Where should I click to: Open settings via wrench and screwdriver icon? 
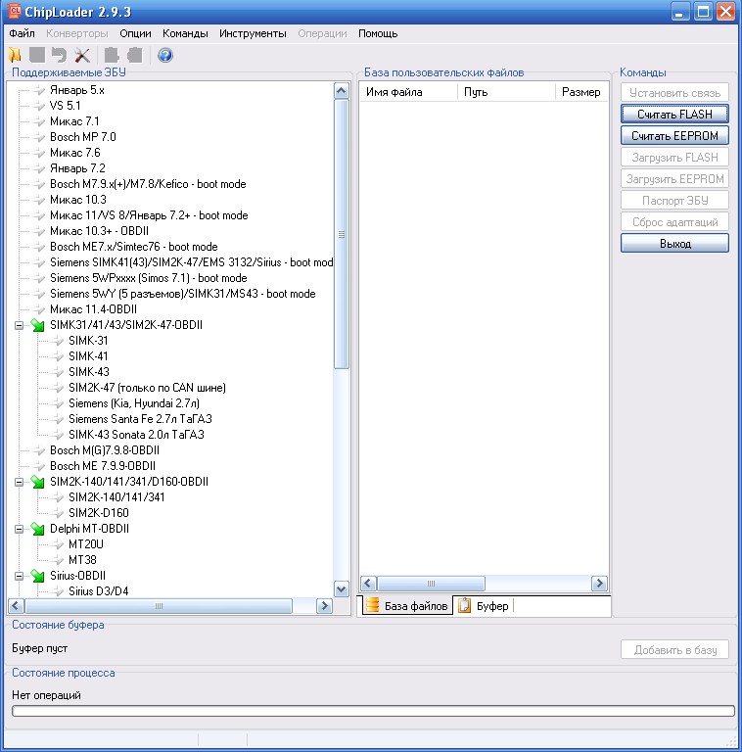82,55
